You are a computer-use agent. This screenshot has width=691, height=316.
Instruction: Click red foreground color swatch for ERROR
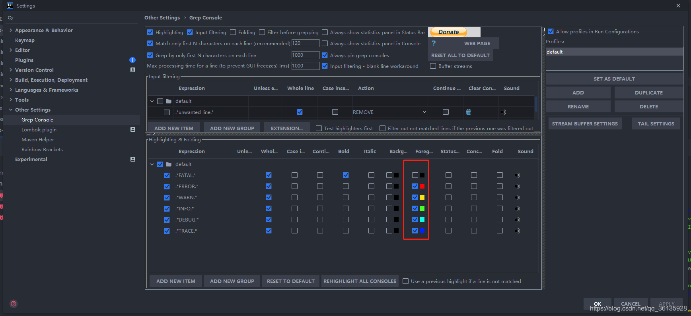(422, 186)
